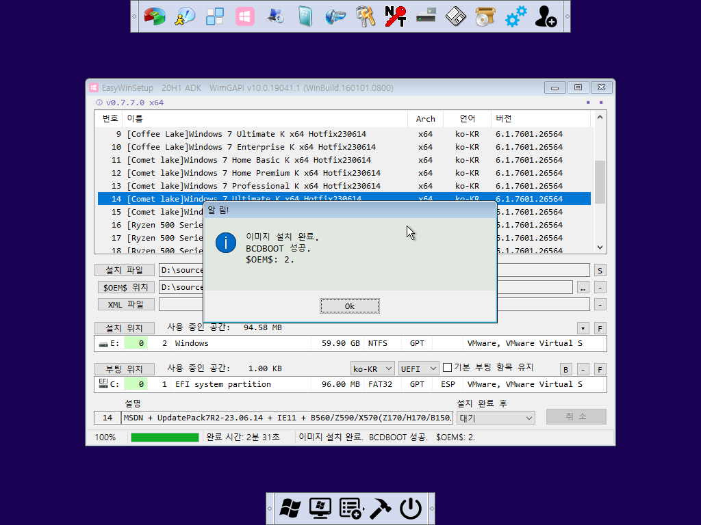701x525 pixels.
Task: Launch the running man speech bubble icon
Action: pyautogui.click(x=185, y=16)
